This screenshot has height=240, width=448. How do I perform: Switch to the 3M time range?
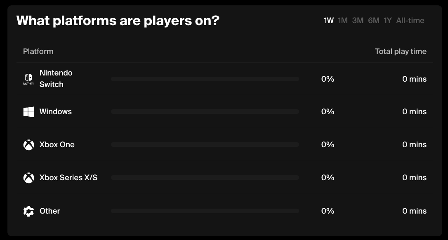coord(358,21)
